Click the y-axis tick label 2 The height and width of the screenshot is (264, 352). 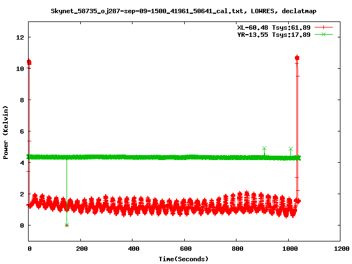coord(22,194)
